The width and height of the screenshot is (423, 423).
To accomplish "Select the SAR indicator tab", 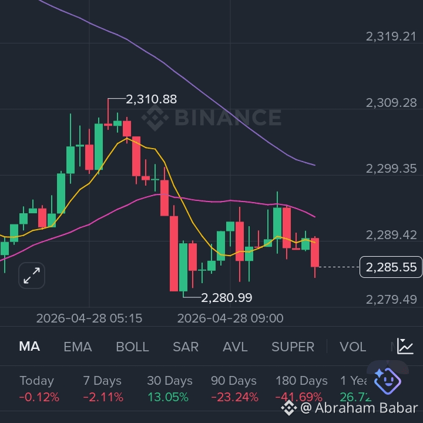I will 186,347.
